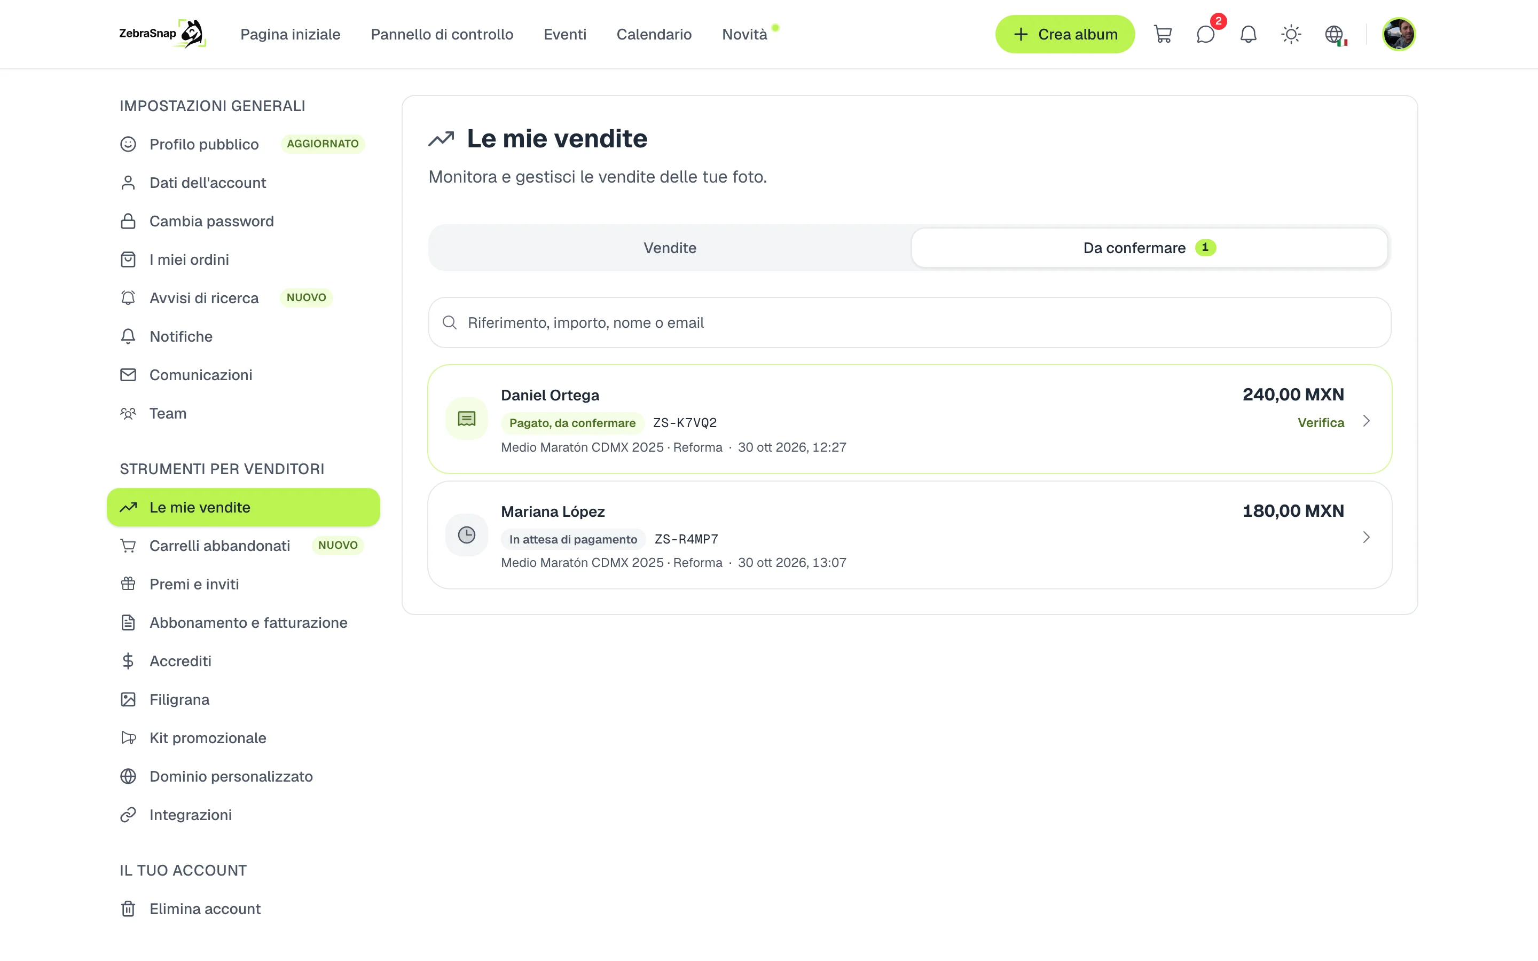
Task: Open the notifications bell in header
Action: 1248,34
